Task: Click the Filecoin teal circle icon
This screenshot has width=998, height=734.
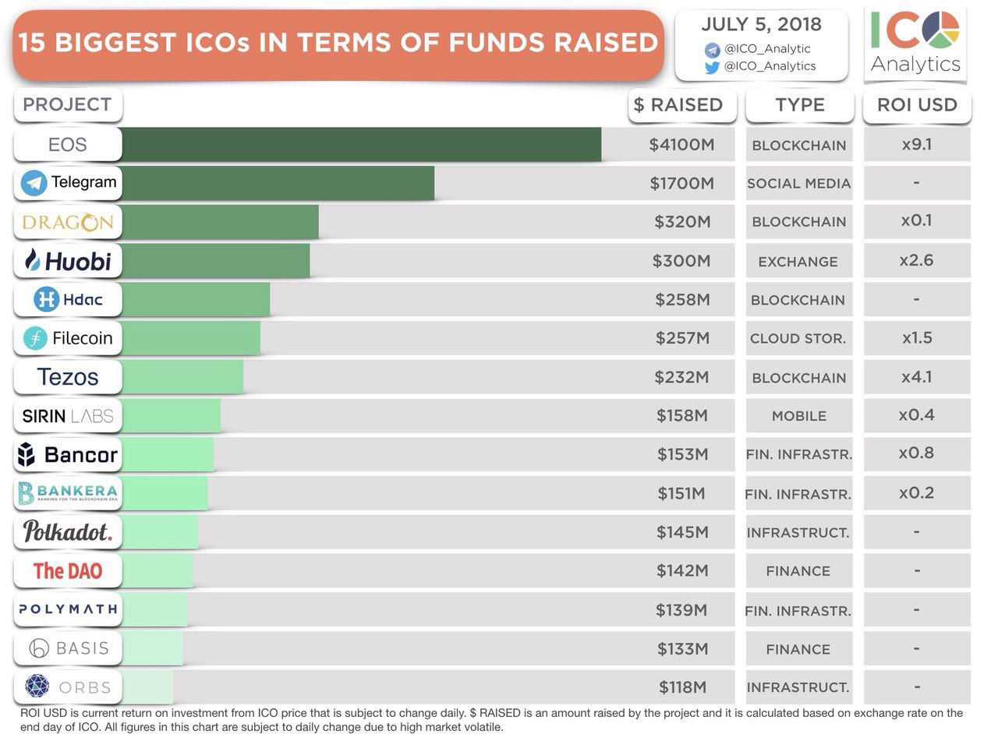Action: (x=35, y=338)
